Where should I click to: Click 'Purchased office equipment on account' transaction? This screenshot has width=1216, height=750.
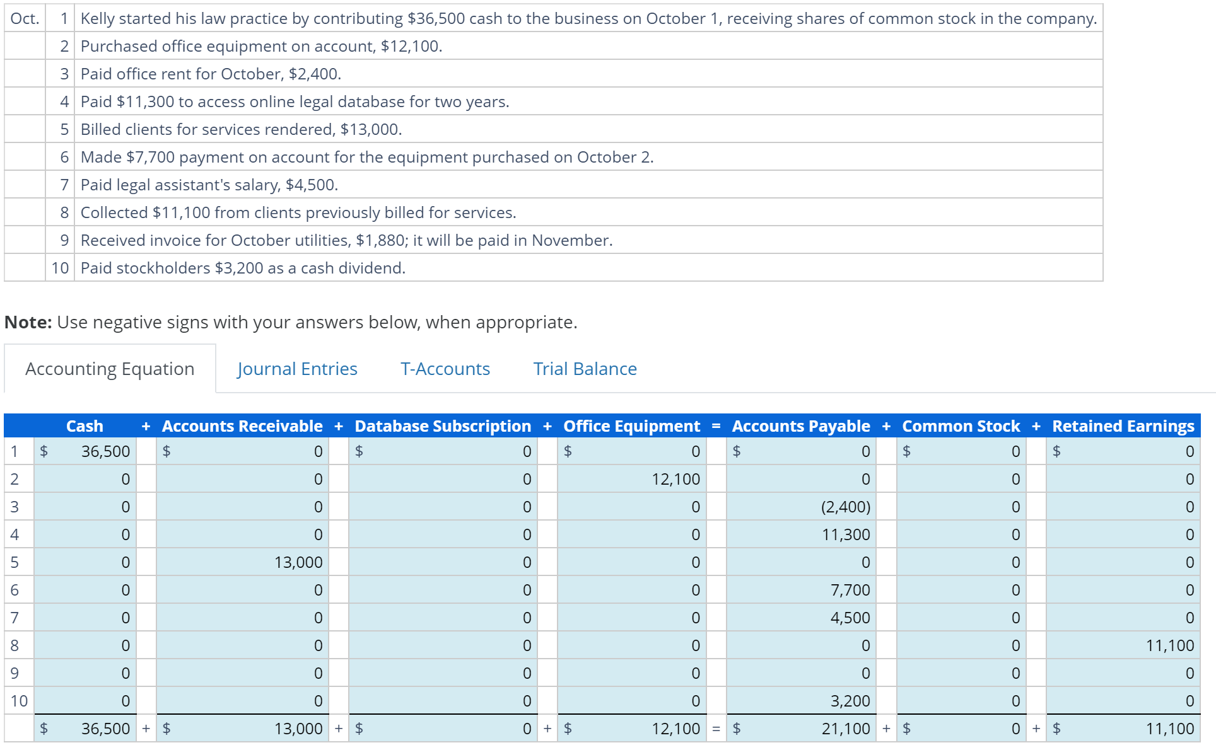point(261,46)
